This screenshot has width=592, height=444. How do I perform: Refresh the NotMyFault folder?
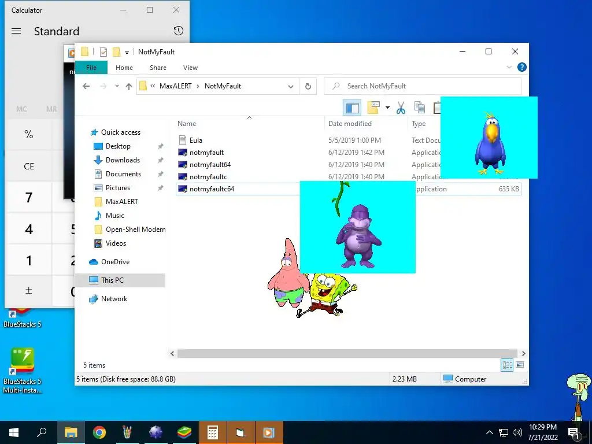coord(308,87)
